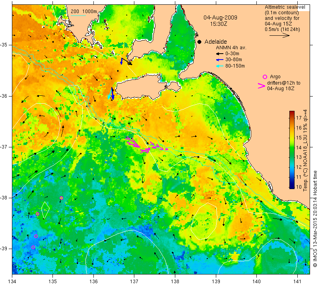Click the longitude axis label 141
Screen dimensions: 318x286
[297, 281]
